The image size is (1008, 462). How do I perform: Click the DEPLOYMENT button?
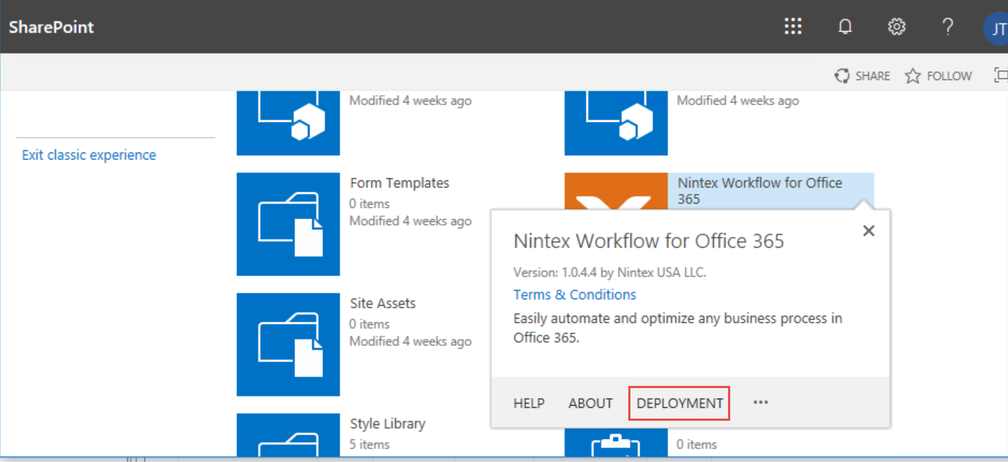tap(679, 403)
